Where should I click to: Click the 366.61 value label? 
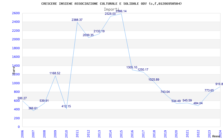click(33, 108)
